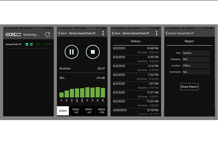The height and width of the screenshot is (145, 218).
Task: Click the 250 Hz octave band bar
Action: [x=77, y=93]
